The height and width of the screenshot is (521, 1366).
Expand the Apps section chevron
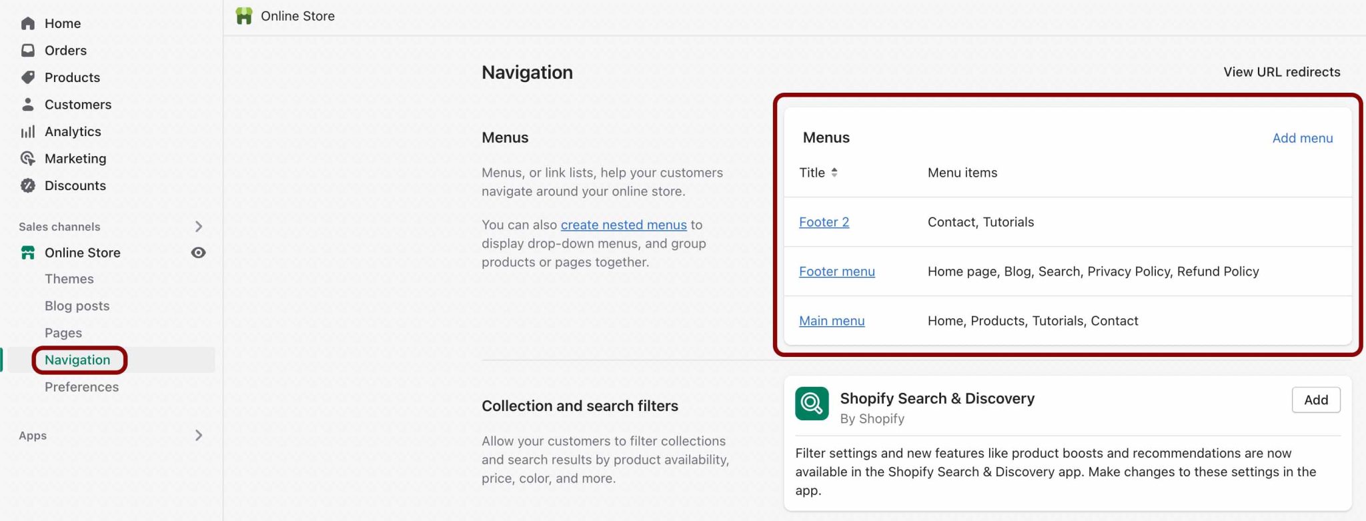tap(199, 436)
